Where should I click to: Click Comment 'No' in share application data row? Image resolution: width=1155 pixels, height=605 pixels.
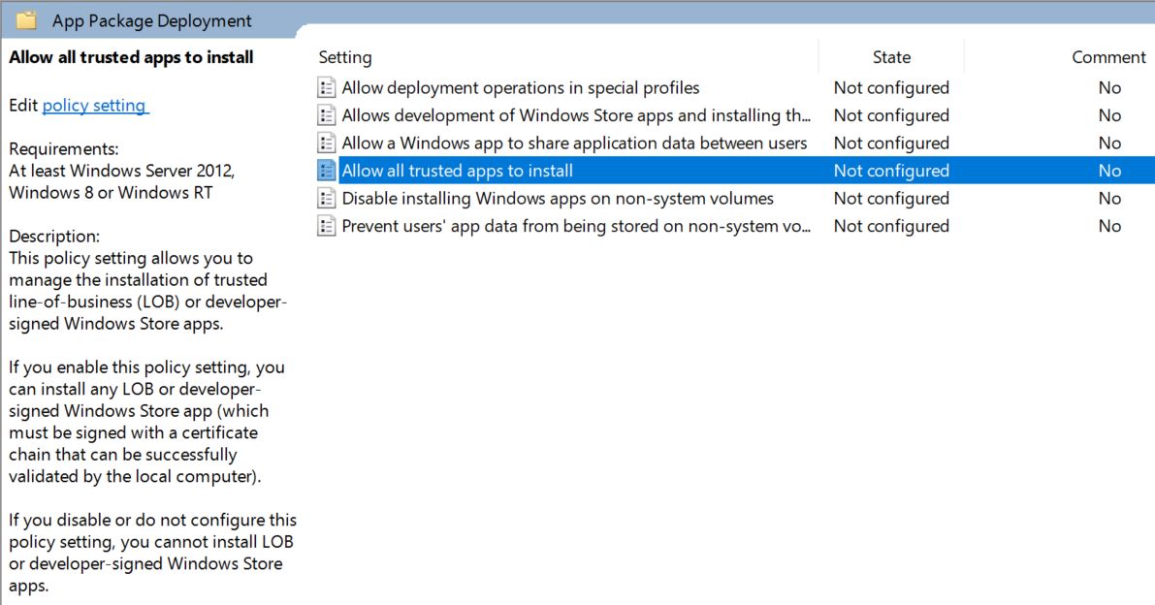click(x=1109, y=143)
